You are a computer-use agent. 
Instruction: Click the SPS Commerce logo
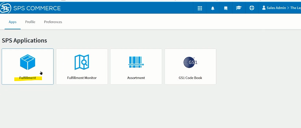coord(5,8)
